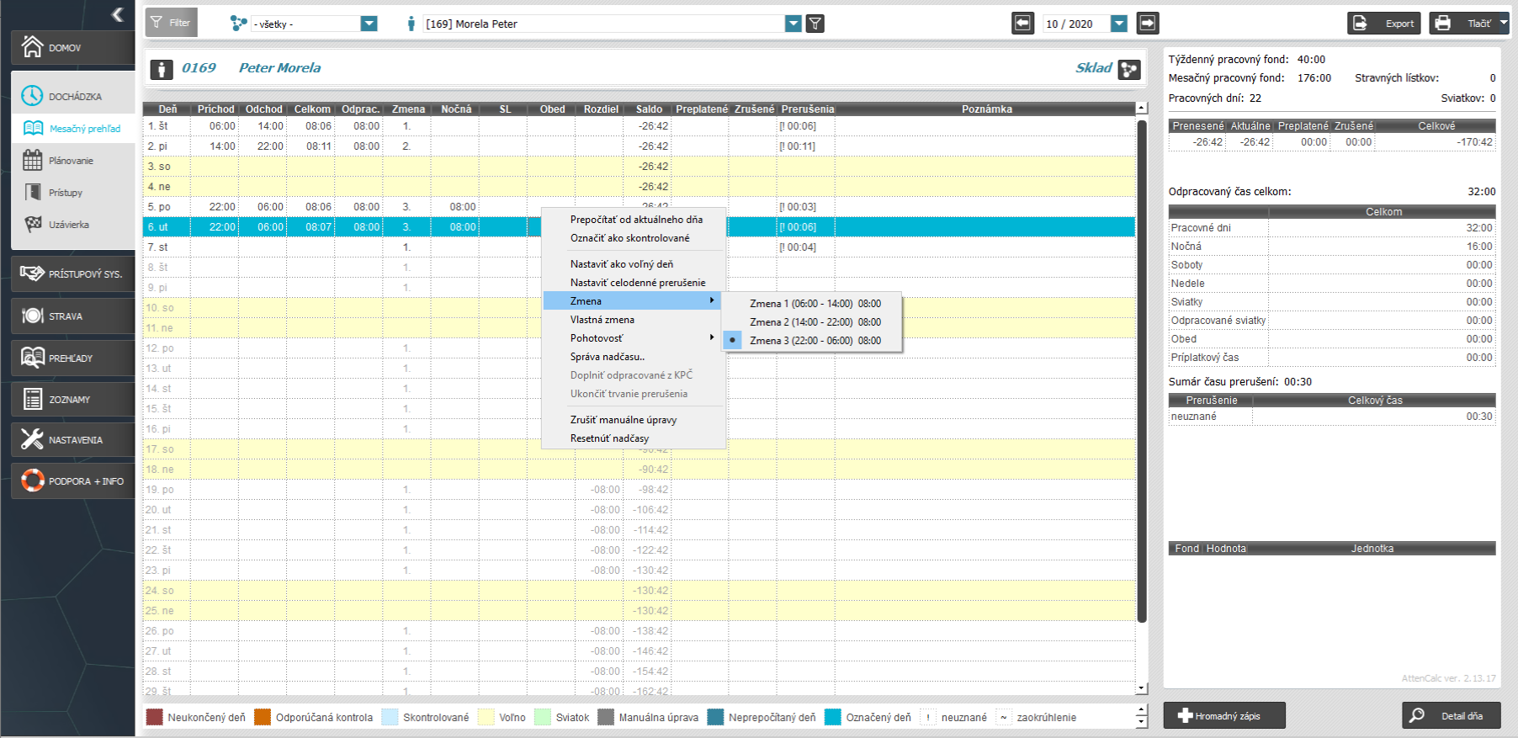The image size is (1518, 738).
Task: Click the table vertical scrollbar thumb
Action: 1142,370
